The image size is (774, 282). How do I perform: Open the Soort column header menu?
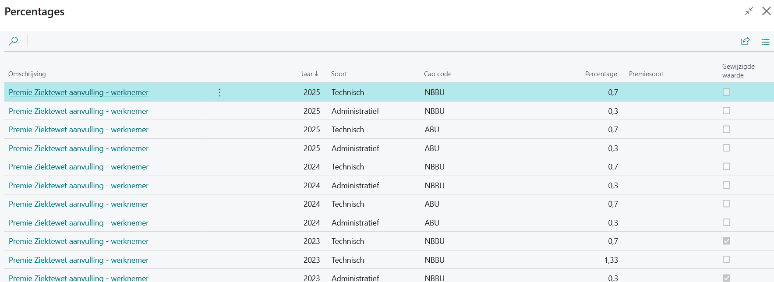pos(339,74)
